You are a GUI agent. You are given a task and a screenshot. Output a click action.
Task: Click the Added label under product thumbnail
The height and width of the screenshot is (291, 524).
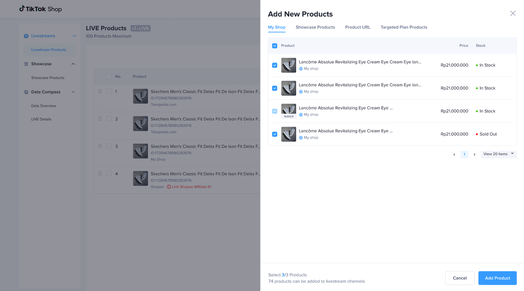(289, 116)
